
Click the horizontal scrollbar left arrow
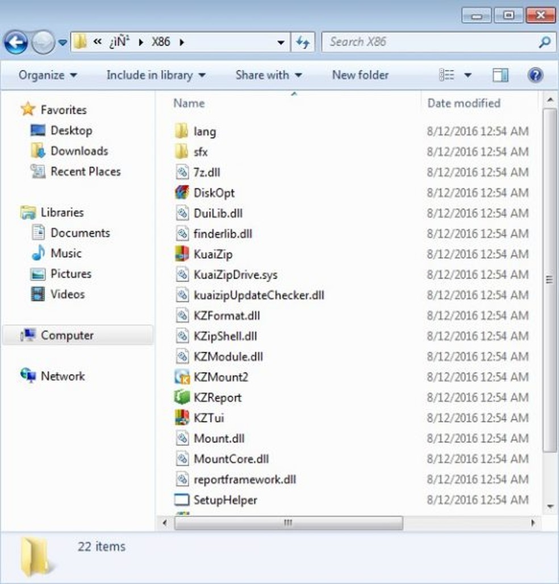pos(165,523)
